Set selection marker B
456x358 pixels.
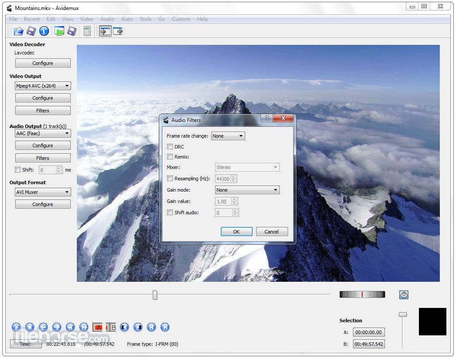point(111,327)
